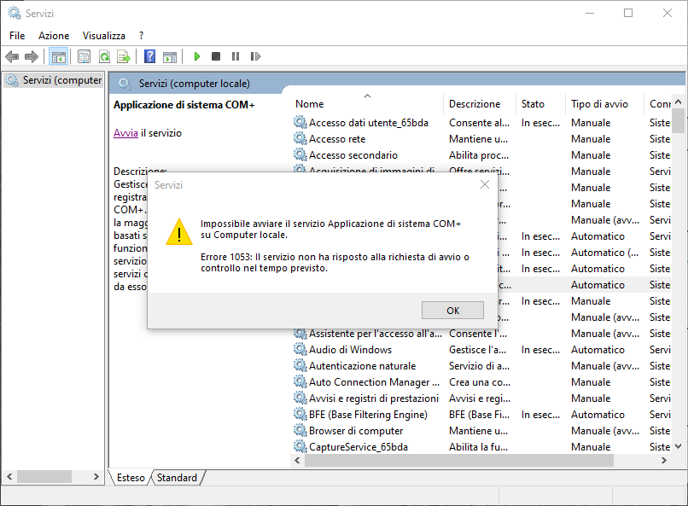Image resolution: width=688 pixels, height=506 pixels.
Task: Click OK in the error dialog
Action: tap(452, 311)
